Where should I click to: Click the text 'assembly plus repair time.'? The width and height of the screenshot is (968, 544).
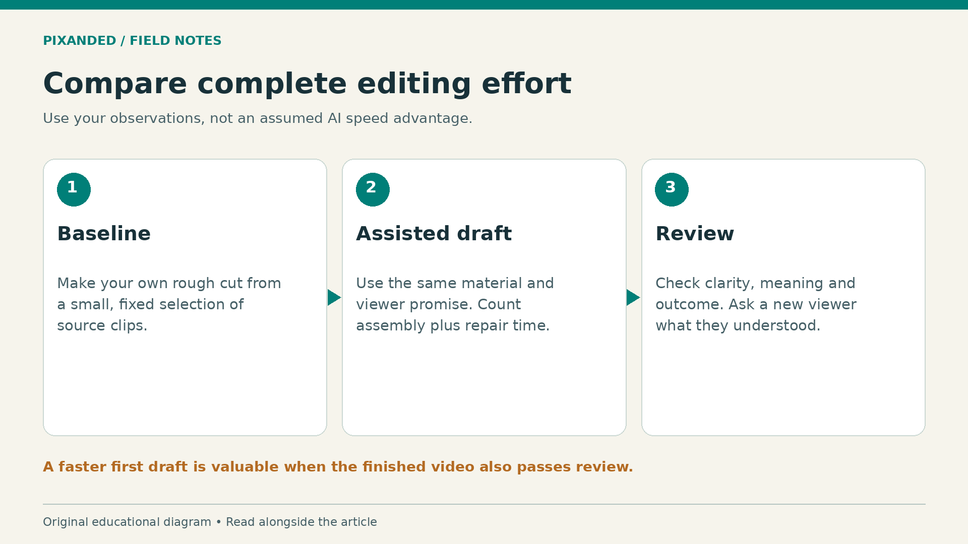pyautogui.click(x=453, y=325)
